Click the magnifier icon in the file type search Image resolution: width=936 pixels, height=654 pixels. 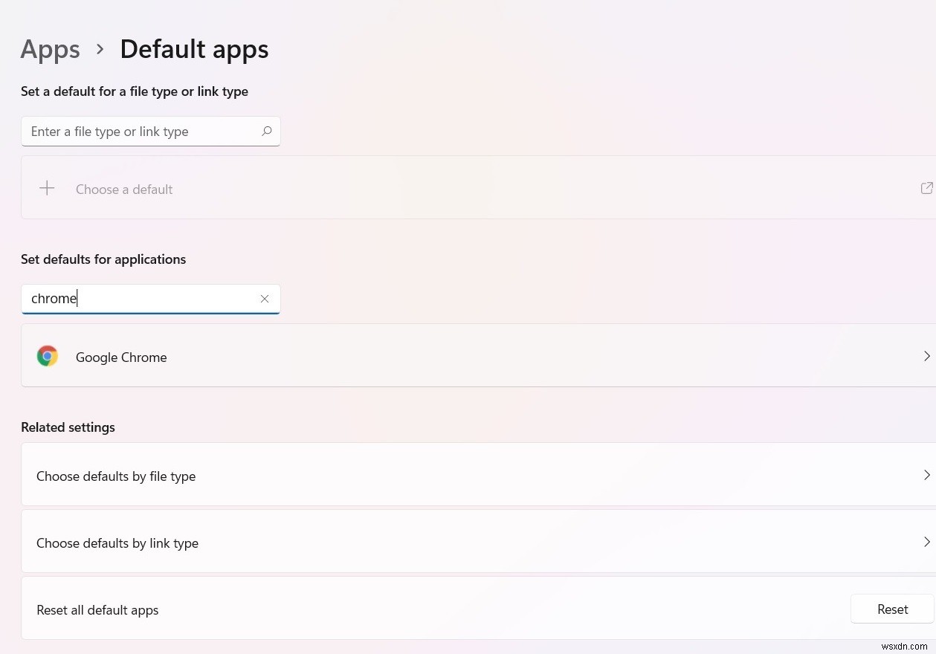coord(266,131)
